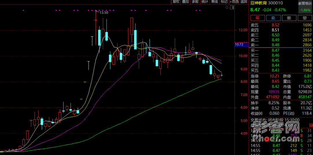Click the 警 alert button
Screen dimensions: 313x155
click(x=305, y=18)
